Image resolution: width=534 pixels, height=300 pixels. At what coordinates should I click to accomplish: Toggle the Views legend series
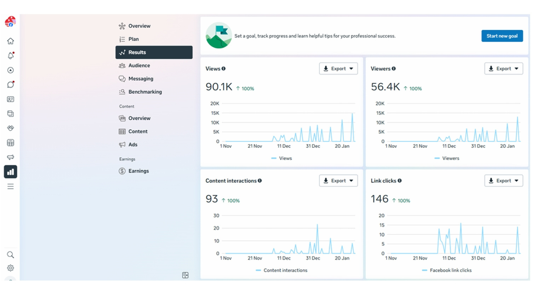coord(282,158)
